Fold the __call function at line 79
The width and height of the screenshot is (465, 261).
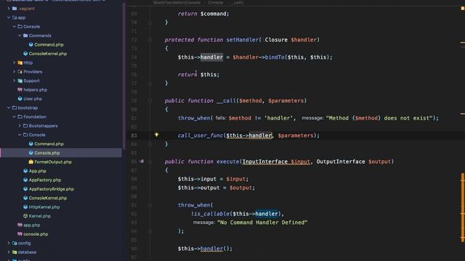click(150, 101)
